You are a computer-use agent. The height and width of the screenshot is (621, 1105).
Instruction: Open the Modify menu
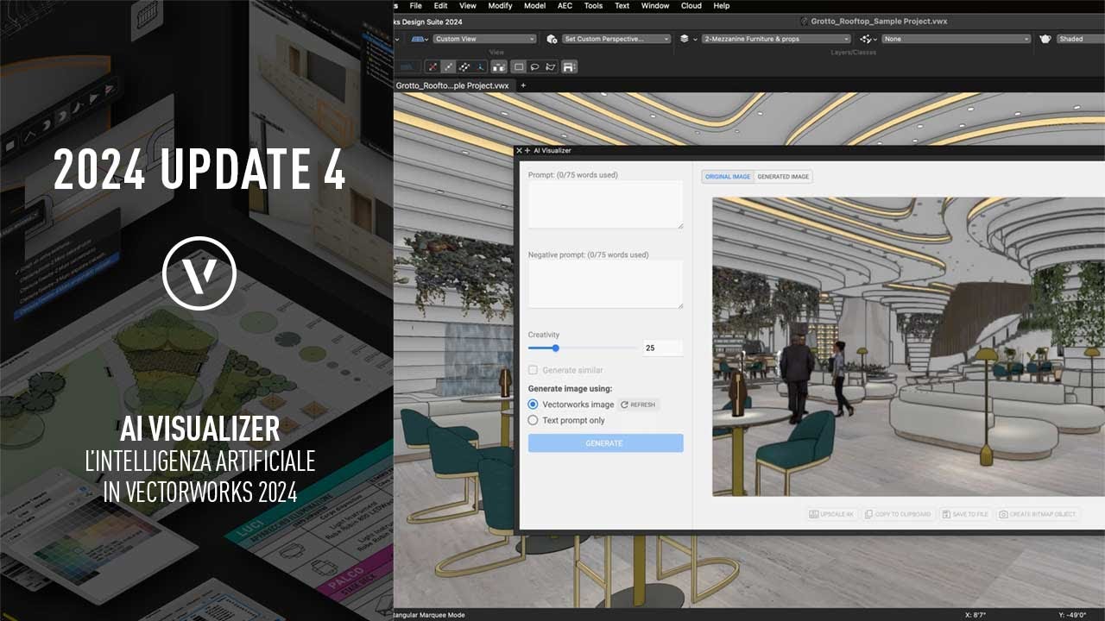click(500, 5)
